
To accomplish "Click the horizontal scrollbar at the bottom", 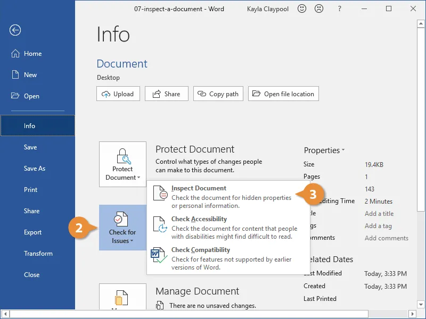I will 213,314.
